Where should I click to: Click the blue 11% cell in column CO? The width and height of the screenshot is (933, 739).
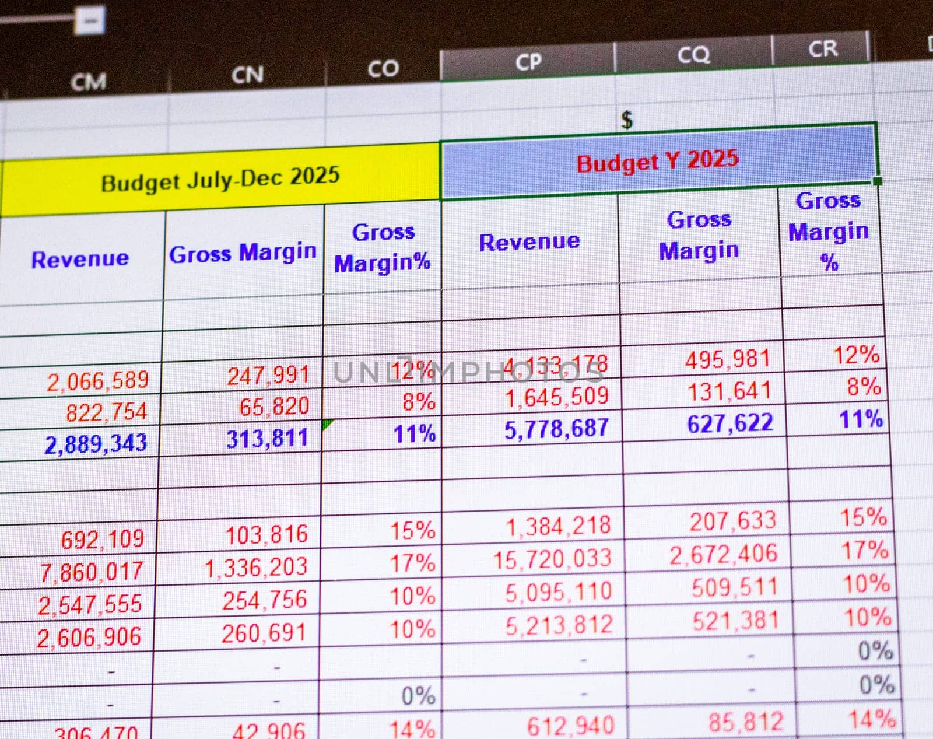pos(381,435)
